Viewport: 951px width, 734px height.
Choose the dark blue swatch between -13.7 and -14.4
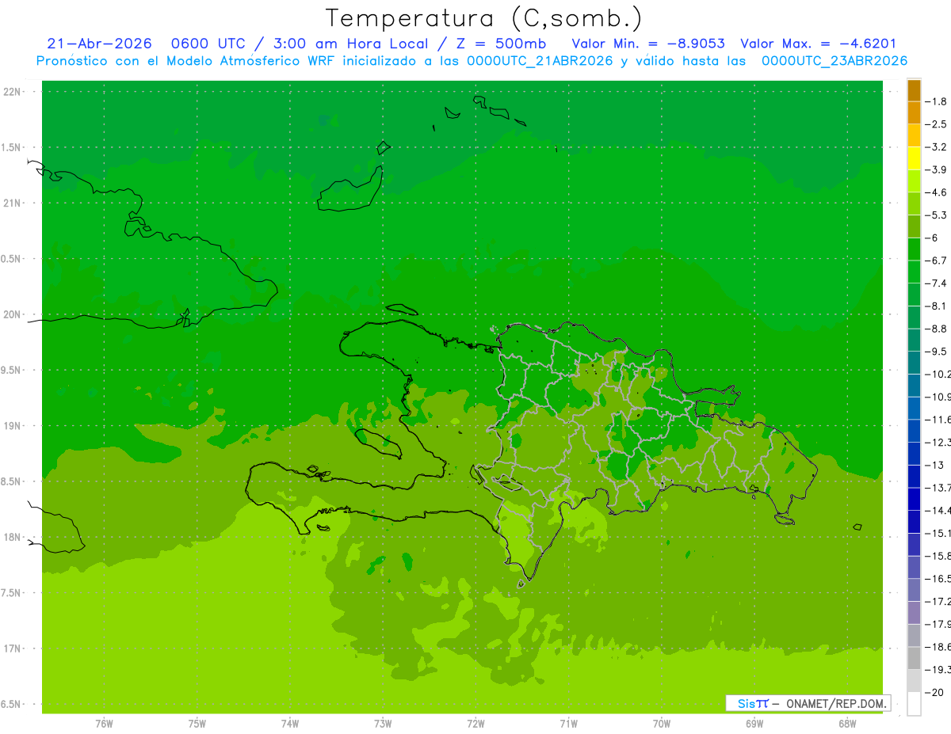914,499
